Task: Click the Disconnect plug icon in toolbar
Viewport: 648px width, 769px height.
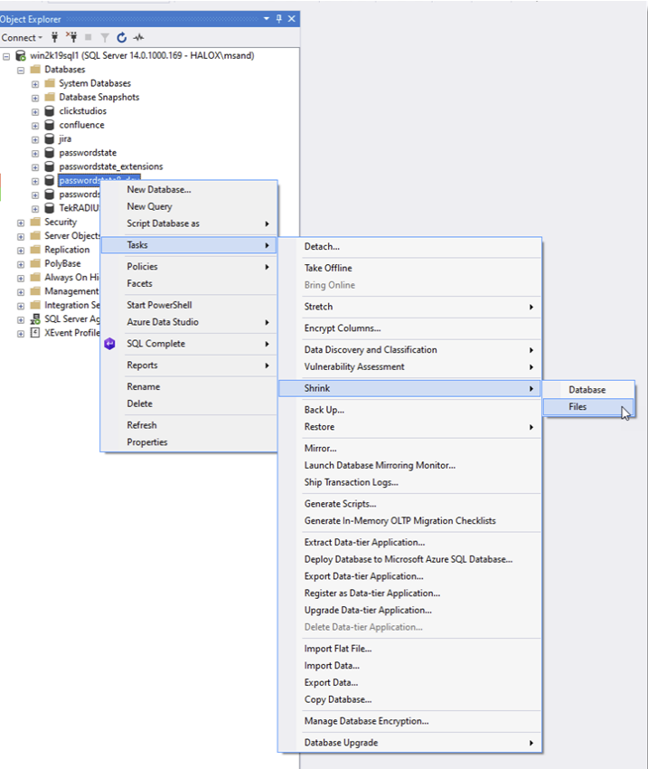Action: pyautogui.click(x=71, y=37)
